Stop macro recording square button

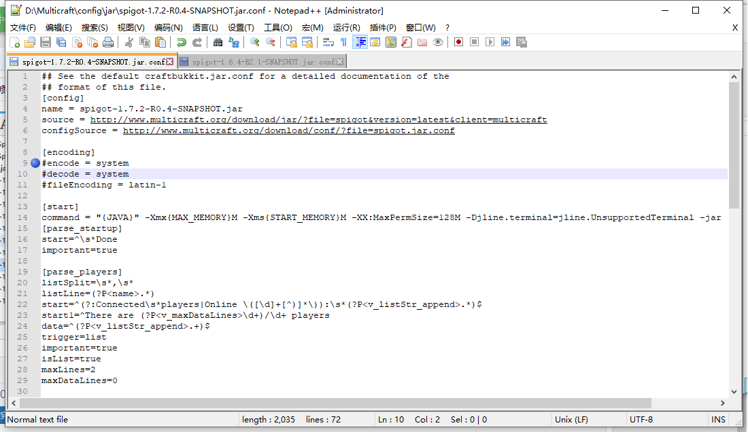(x=474, y=42)
